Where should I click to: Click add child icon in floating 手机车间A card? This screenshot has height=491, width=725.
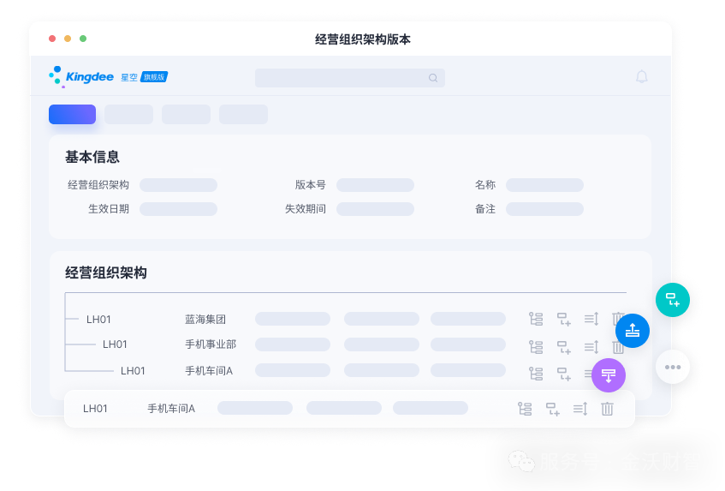pos(553,409)
